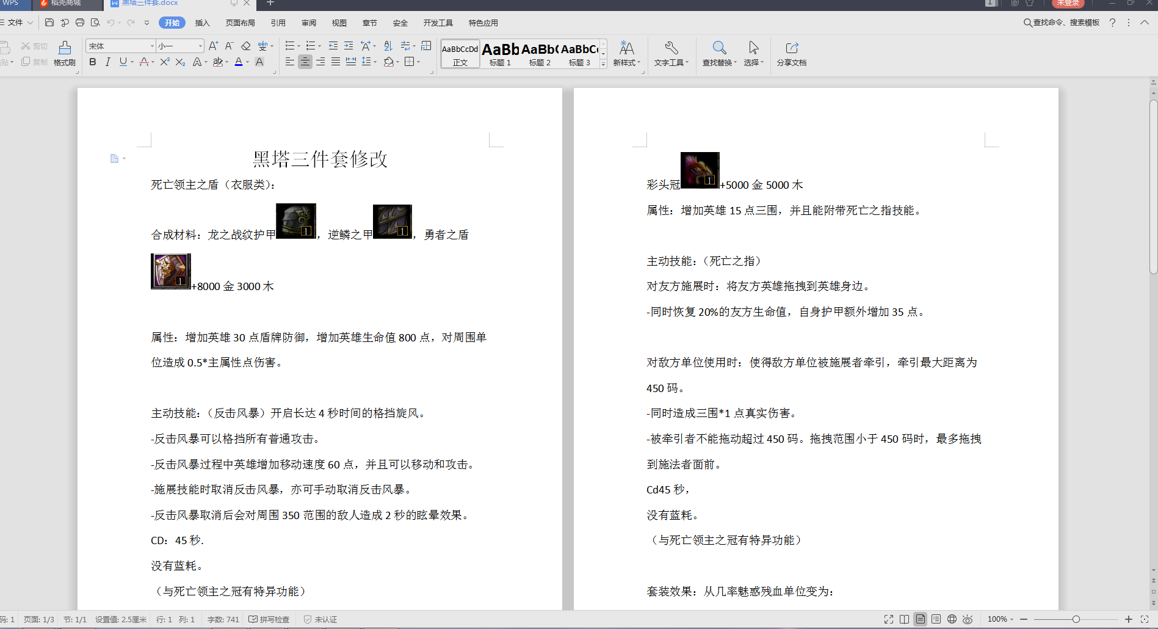Click the search commands field (查找命令)
Screen dimensions: 1158x629
[1061, 23]
